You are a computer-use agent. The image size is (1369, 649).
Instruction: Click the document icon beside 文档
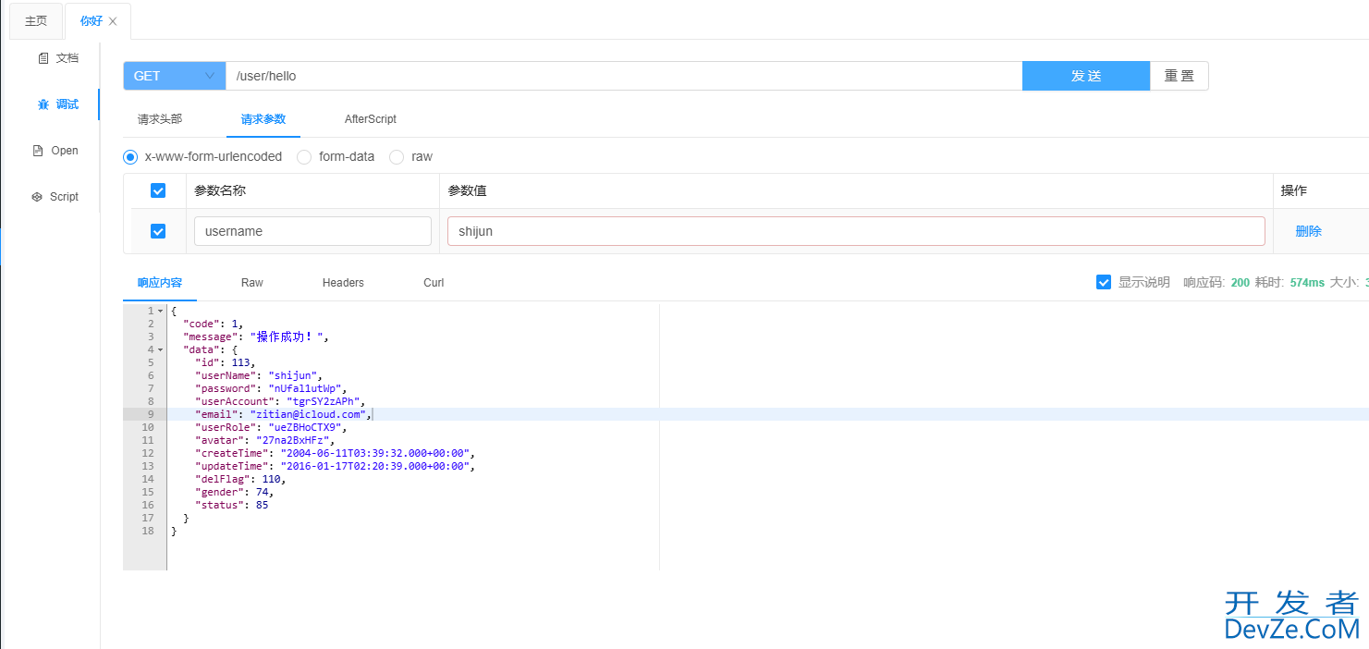pos(43,58)
